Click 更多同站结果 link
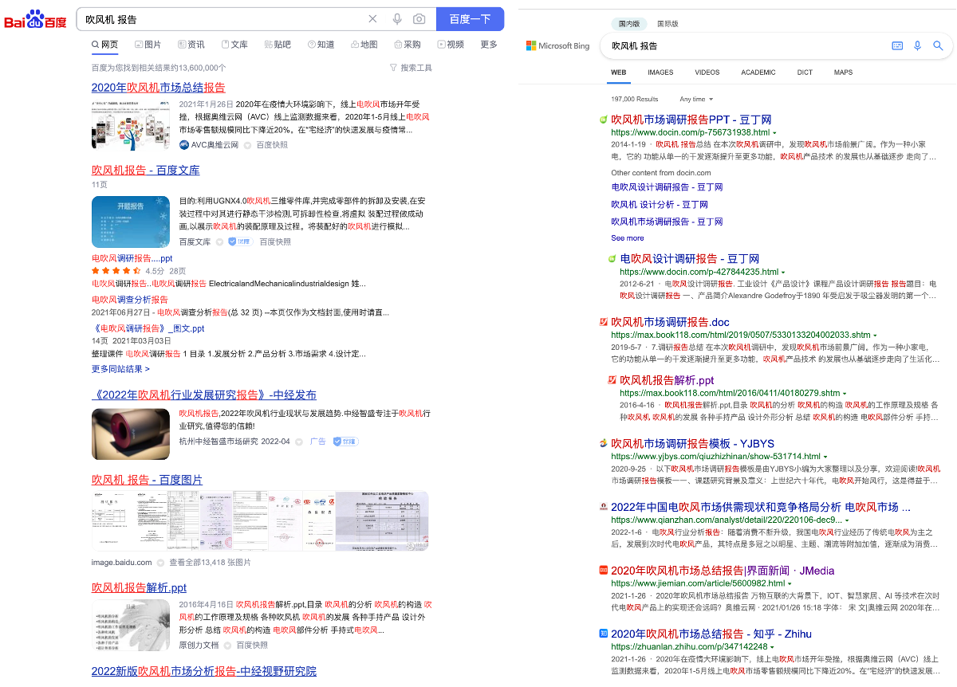Viewport: 957px width, 687px height. (x=120, y=369)
